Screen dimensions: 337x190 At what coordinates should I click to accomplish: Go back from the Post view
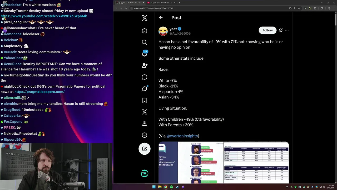tap(161, 18)
